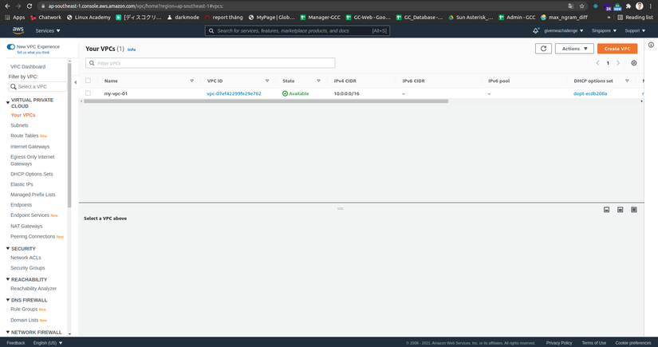Open Chrome user profile avatar

[x=639, y=6]
